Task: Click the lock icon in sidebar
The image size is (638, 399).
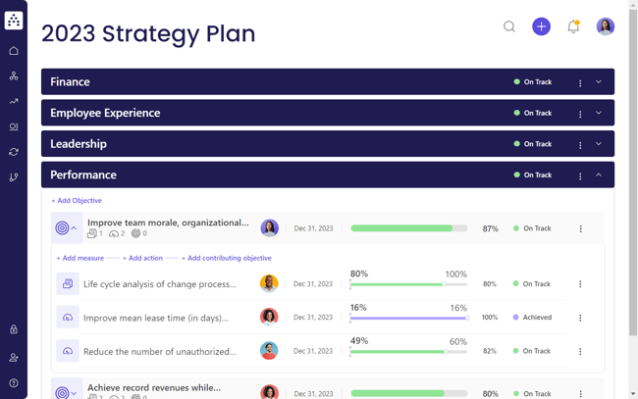Action: pos(14,329)
